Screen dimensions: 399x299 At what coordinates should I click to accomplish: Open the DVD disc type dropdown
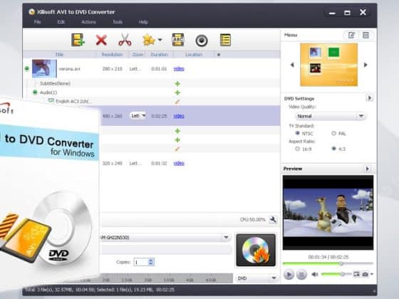256,278
